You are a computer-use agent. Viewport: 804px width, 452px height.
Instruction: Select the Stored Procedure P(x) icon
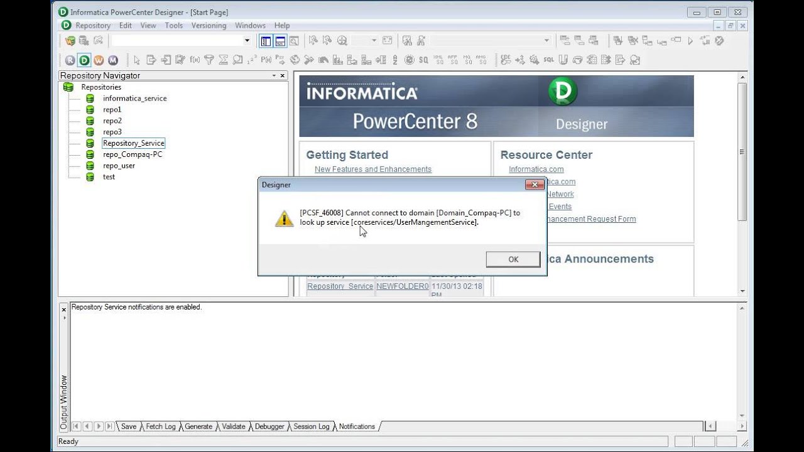[x=266, y=60]
